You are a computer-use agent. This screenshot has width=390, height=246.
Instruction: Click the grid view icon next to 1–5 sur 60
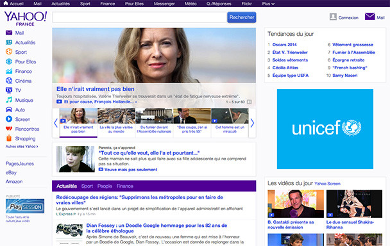250,102
